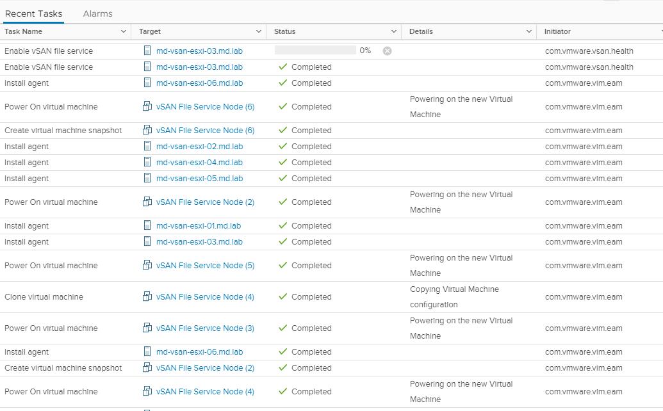The width and height of the screenshot is (663, 411).
Task: Cancel the in-progress Enable vSAN file service task
Action: [387, 51]
